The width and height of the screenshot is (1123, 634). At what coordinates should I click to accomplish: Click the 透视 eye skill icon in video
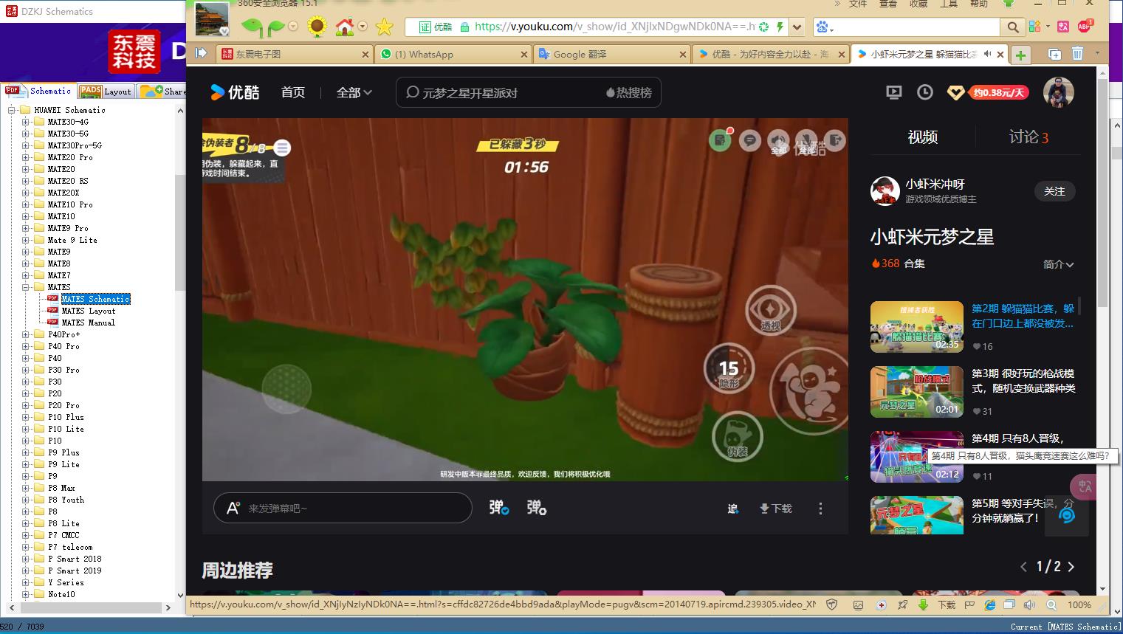pyautogui.click(x=771, y=310)
